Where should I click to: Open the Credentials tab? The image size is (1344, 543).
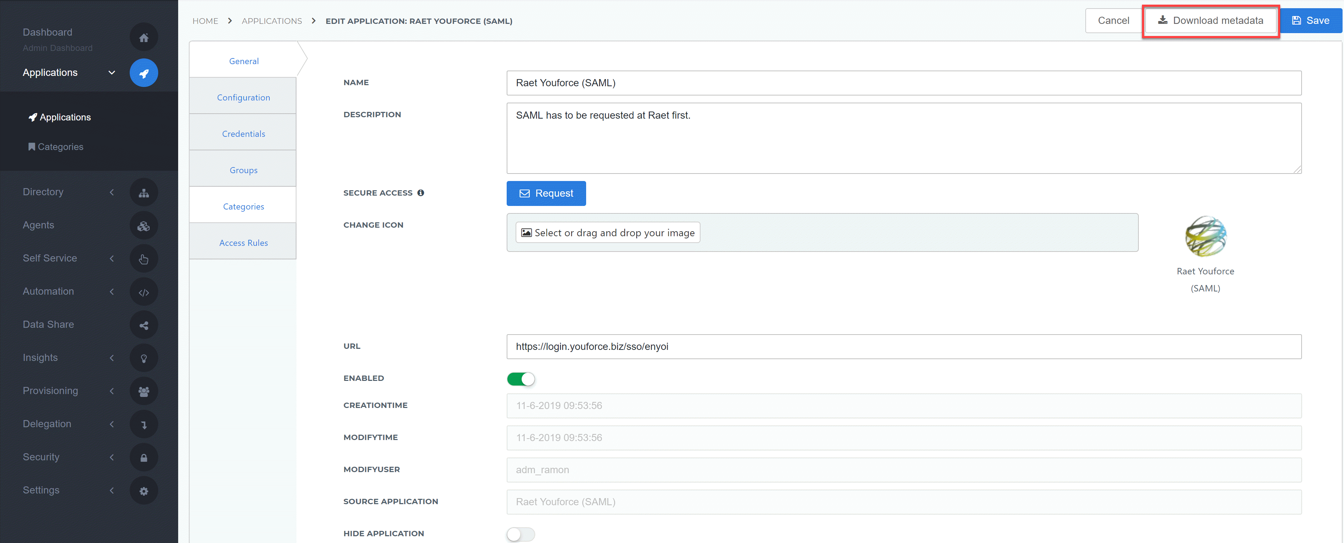243,134
